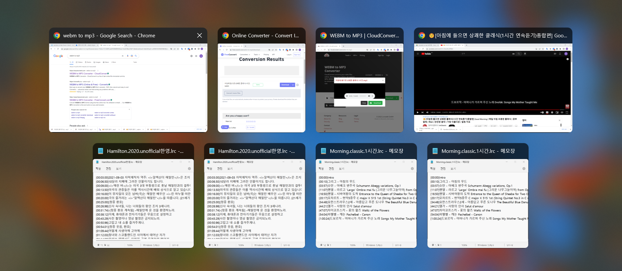
Task: Close the webm to mp3 Google Search window
Action: [x=200, y=35]
